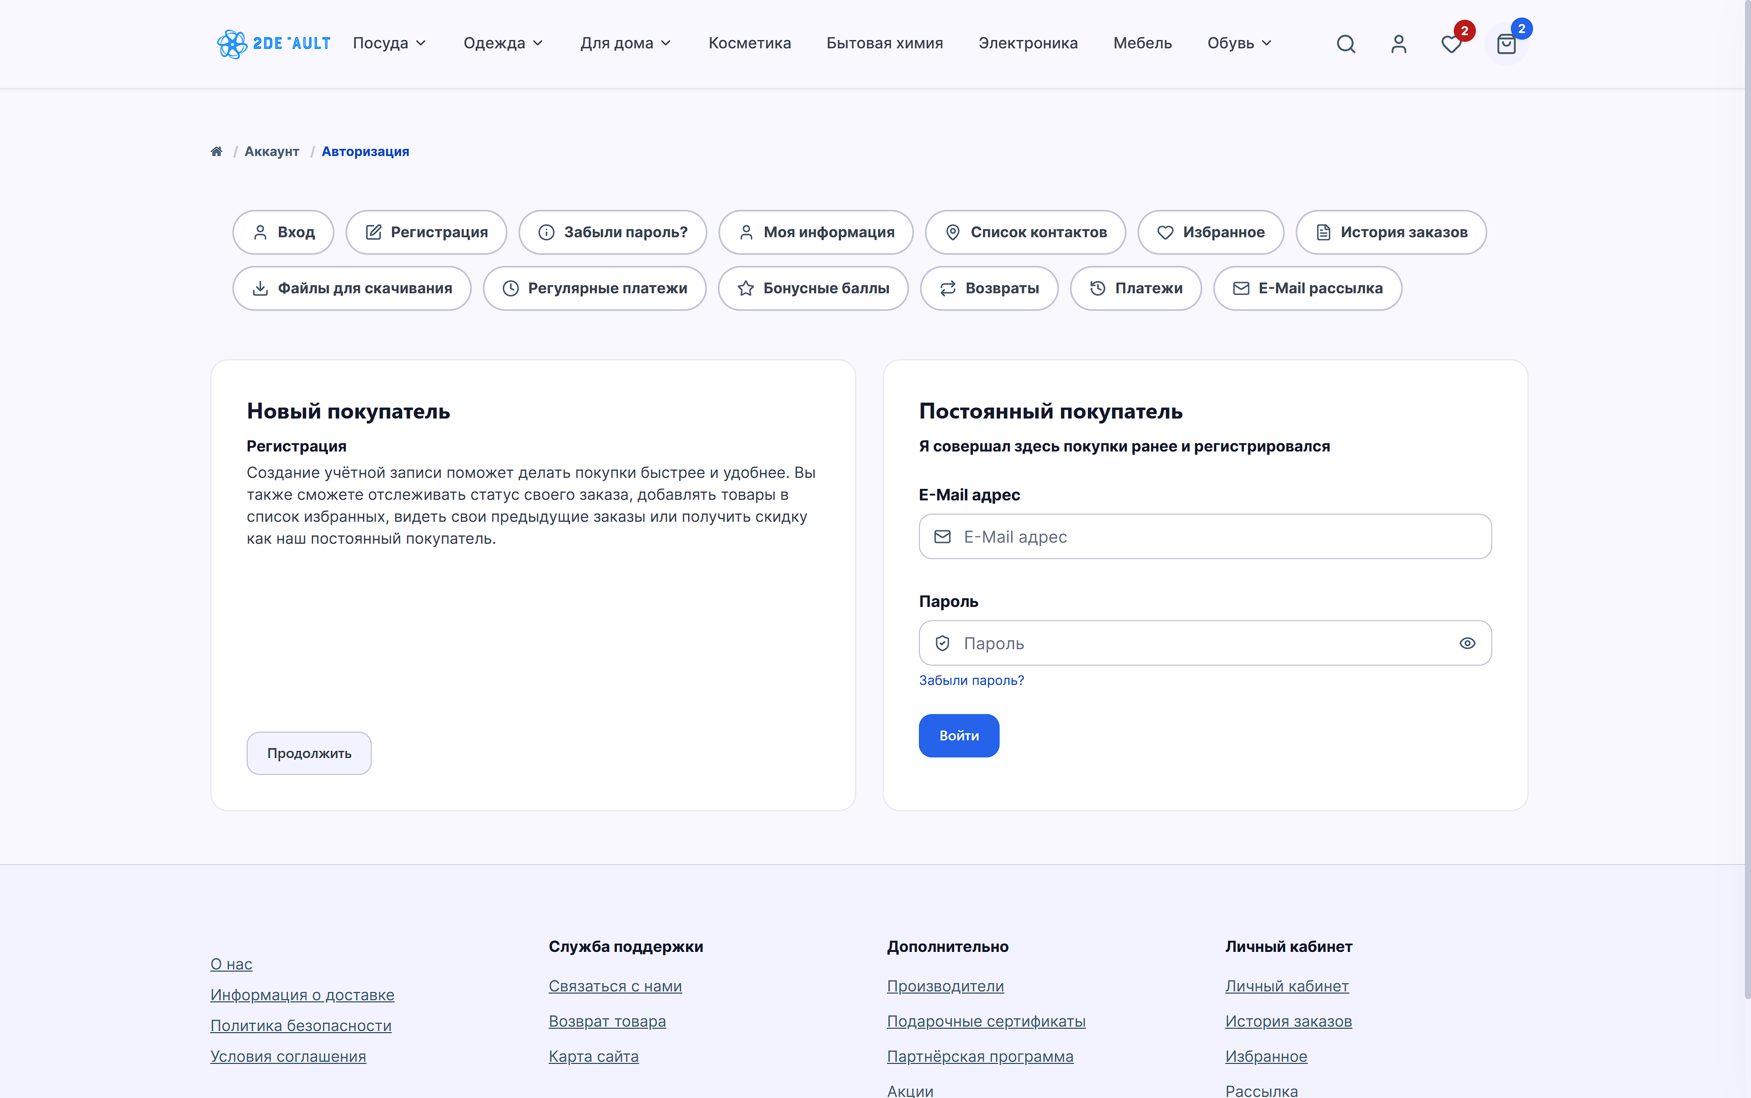Select the Файлы для скачивания pill
The width and height of the screenshot is (1751, 1098).
coord(352,288)
